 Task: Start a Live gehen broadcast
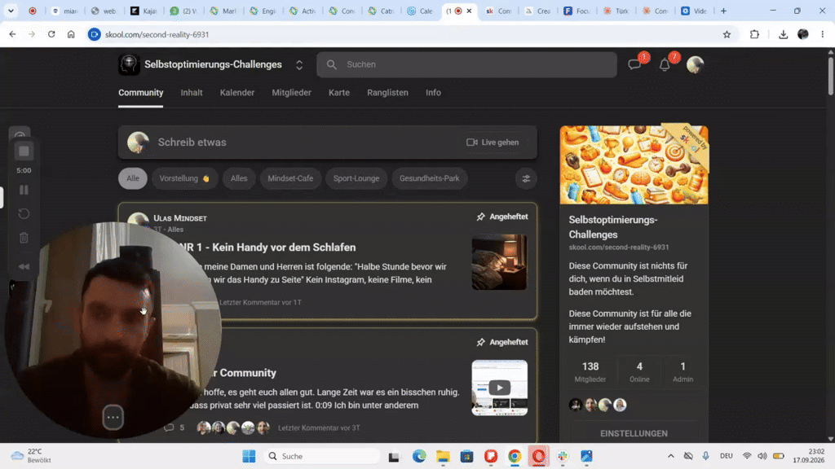493,142
